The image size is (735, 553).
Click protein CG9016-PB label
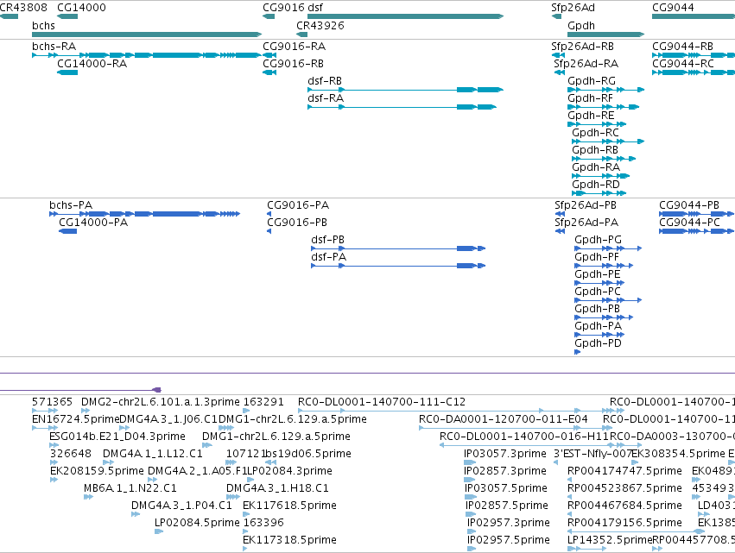click(297, 223)
